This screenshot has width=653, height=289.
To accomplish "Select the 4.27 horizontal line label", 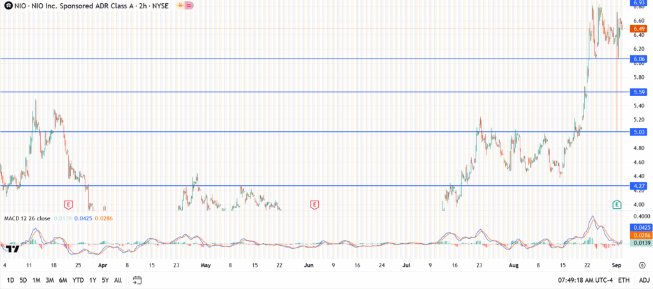I will [x=639, y=186].
